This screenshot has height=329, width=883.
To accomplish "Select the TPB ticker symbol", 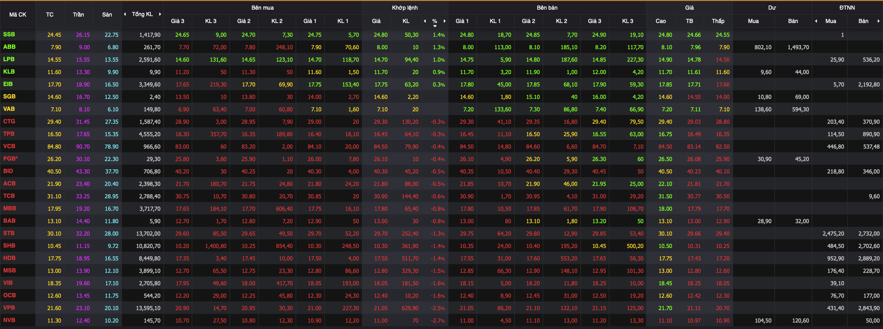I will pos(9,134).
